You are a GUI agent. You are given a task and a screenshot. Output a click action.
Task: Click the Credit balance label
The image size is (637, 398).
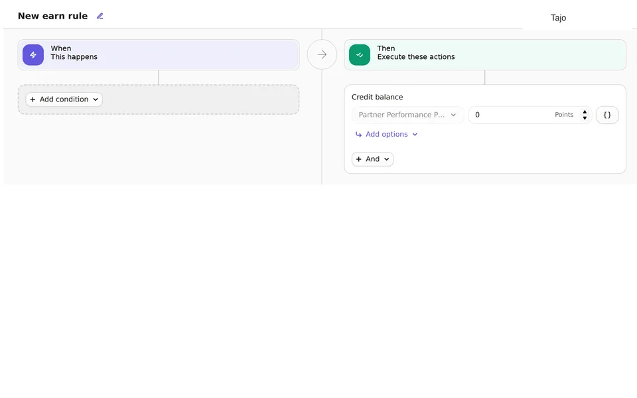coord(378,97)
